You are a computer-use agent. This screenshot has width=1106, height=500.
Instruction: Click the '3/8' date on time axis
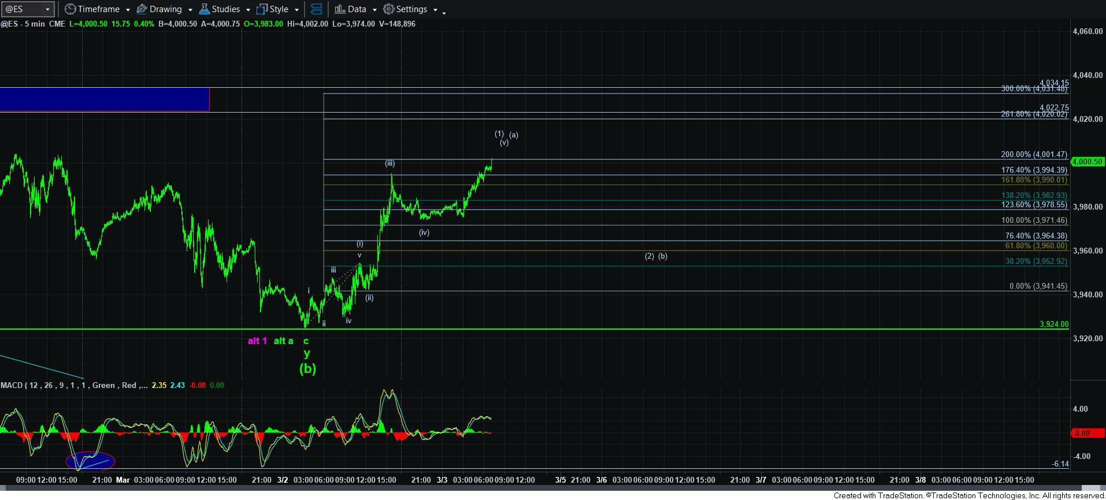(921, 480)
